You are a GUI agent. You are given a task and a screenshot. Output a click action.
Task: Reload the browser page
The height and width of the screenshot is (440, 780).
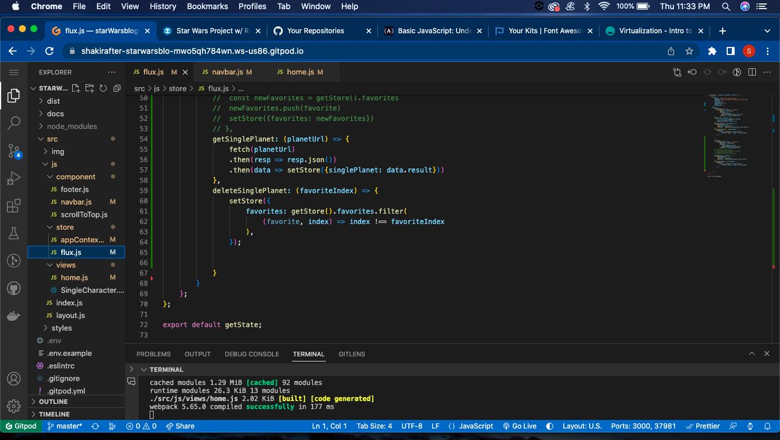[49, 51]
